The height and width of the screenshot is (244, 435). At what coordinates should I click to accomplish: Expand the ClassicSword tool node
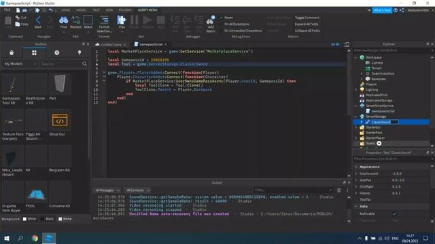tap(361, 122)
